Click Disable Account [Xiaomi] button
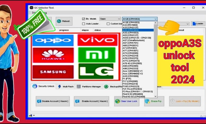206x124 pixels. (53, 101)
